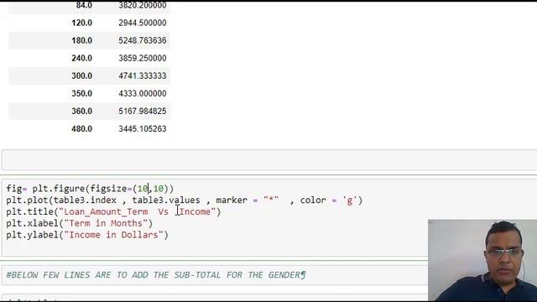Screen dimensions: 537x302
Task: Click the plt.ylabel("Income in Dollars") line
Action: point(87,235)
